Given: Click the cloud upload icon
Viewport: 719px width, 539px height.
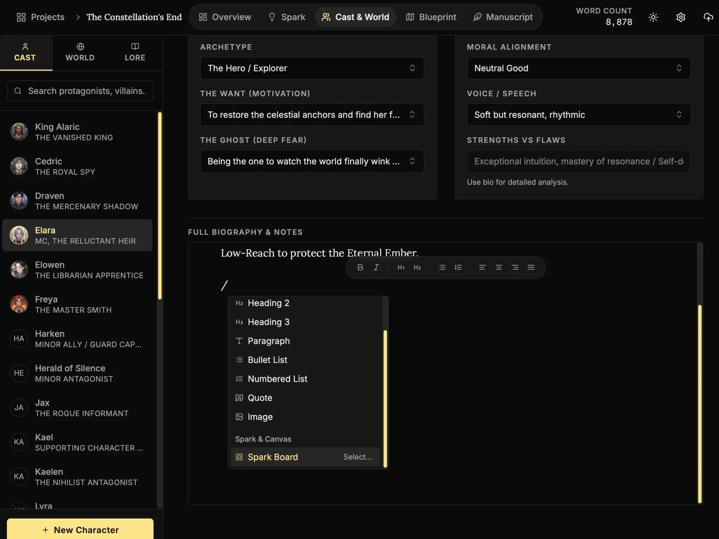Looking at the screenshot, I should pyautogui.click(x=708, y=17).
